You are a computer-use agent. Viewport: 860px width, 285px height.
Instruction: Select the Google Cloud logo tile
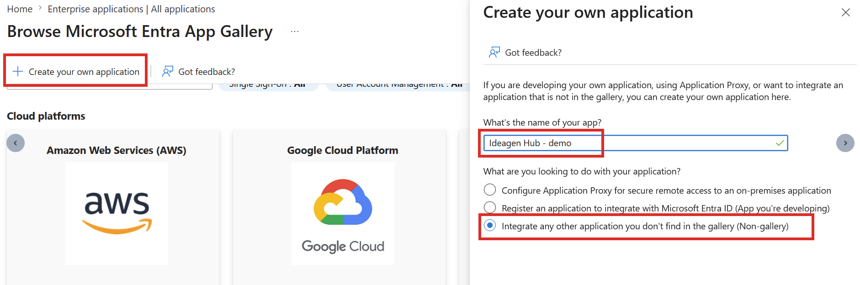click(343, 213)
